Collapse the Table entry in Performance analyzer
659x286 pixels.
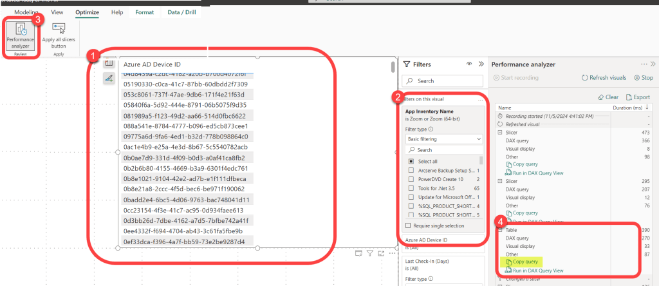(500, 230)
